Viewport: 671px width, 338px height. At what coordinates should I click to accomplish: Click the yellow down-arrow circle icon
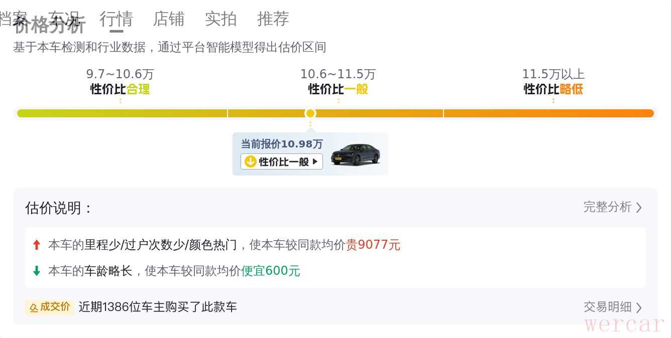pyautogui.click(x=250, y=161)
